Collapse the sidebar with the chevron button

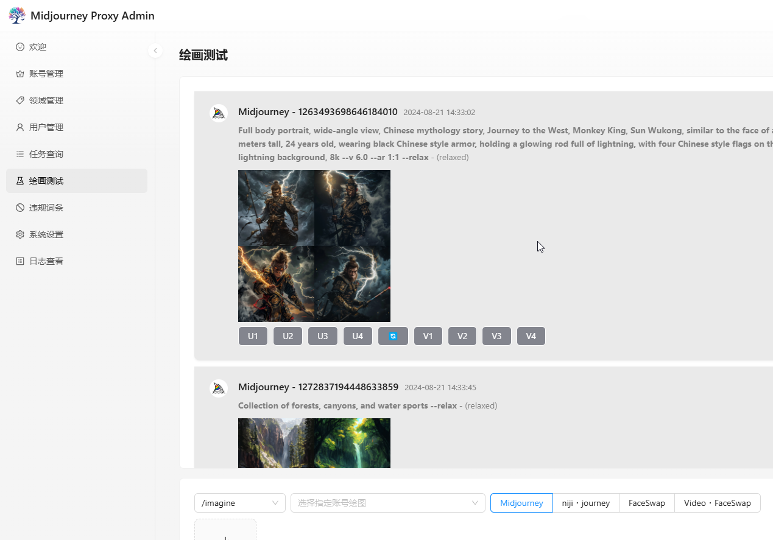(x=155, y=51)
